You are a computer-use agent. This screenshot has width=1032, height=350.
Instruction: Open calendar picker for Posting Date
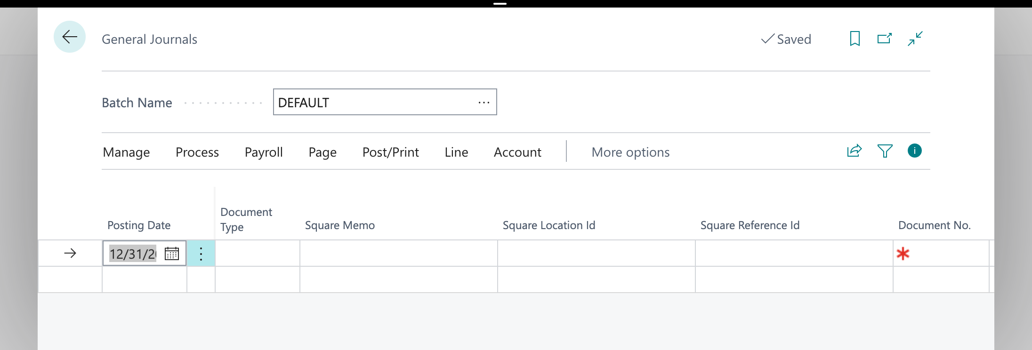pos(172,254)
